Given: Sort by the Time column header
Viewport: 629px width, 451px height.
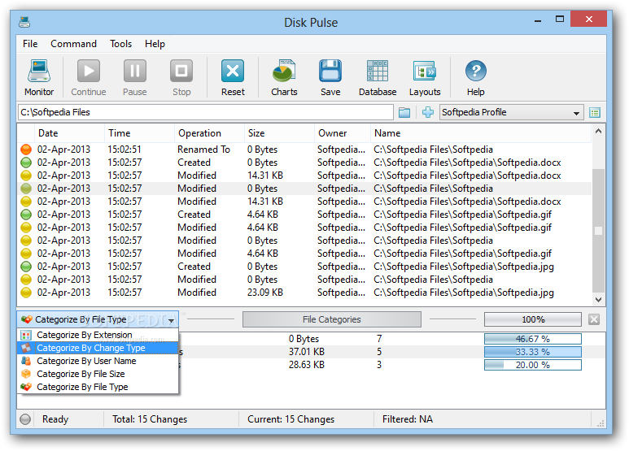Looking at the screenshot, I should (139, 133).
